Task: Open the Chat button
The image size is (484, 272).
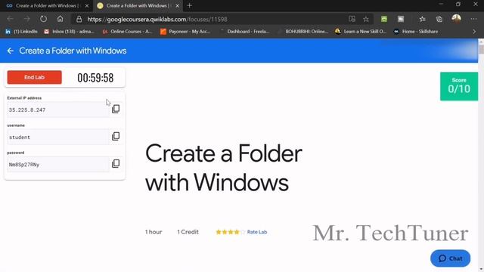Action: pos(451,258)
